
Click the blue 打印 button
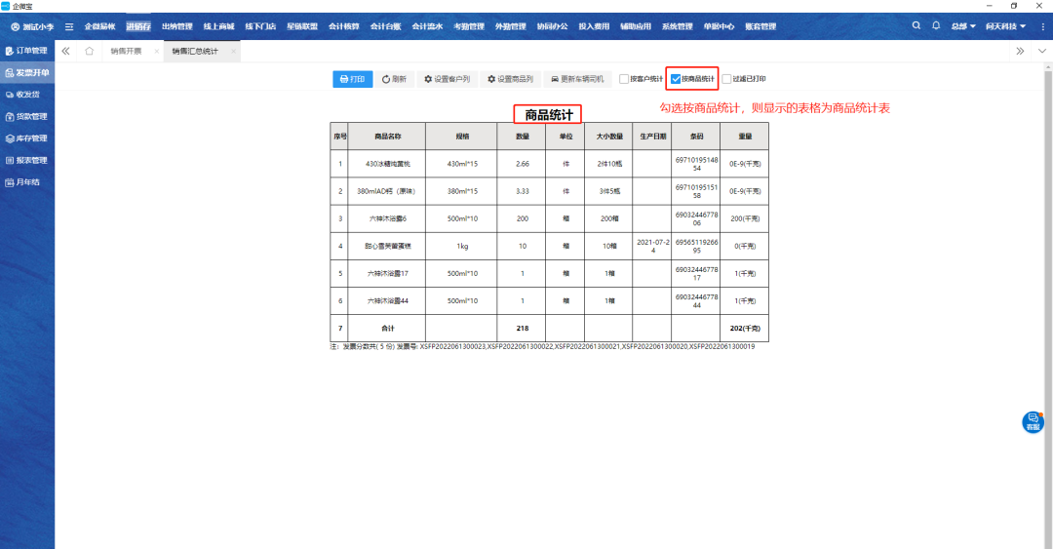(x=353, y=79)
